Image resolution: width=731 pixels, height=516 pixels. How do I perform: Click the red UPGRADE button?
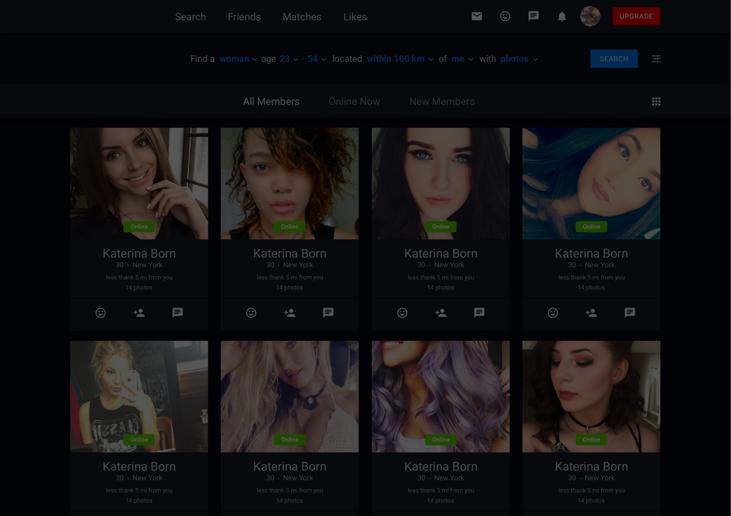coord(636,17)
